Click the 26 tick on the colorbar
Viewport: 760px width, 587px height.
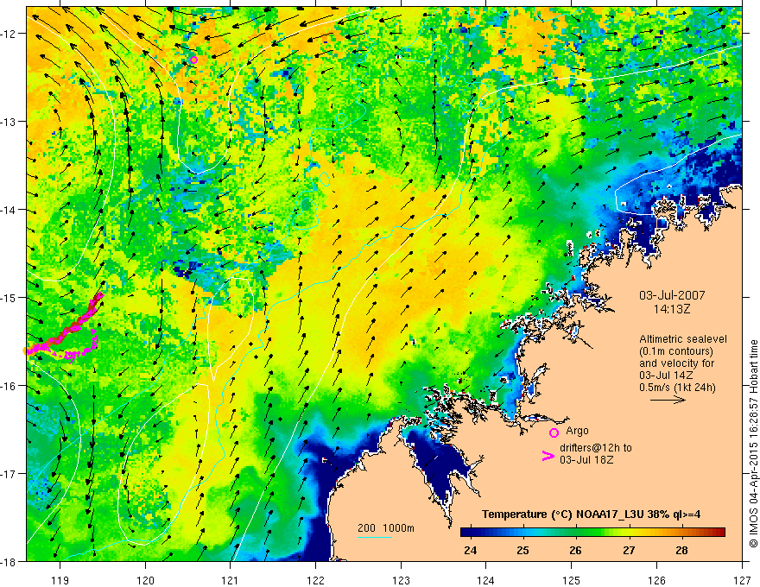coord(575,551)
